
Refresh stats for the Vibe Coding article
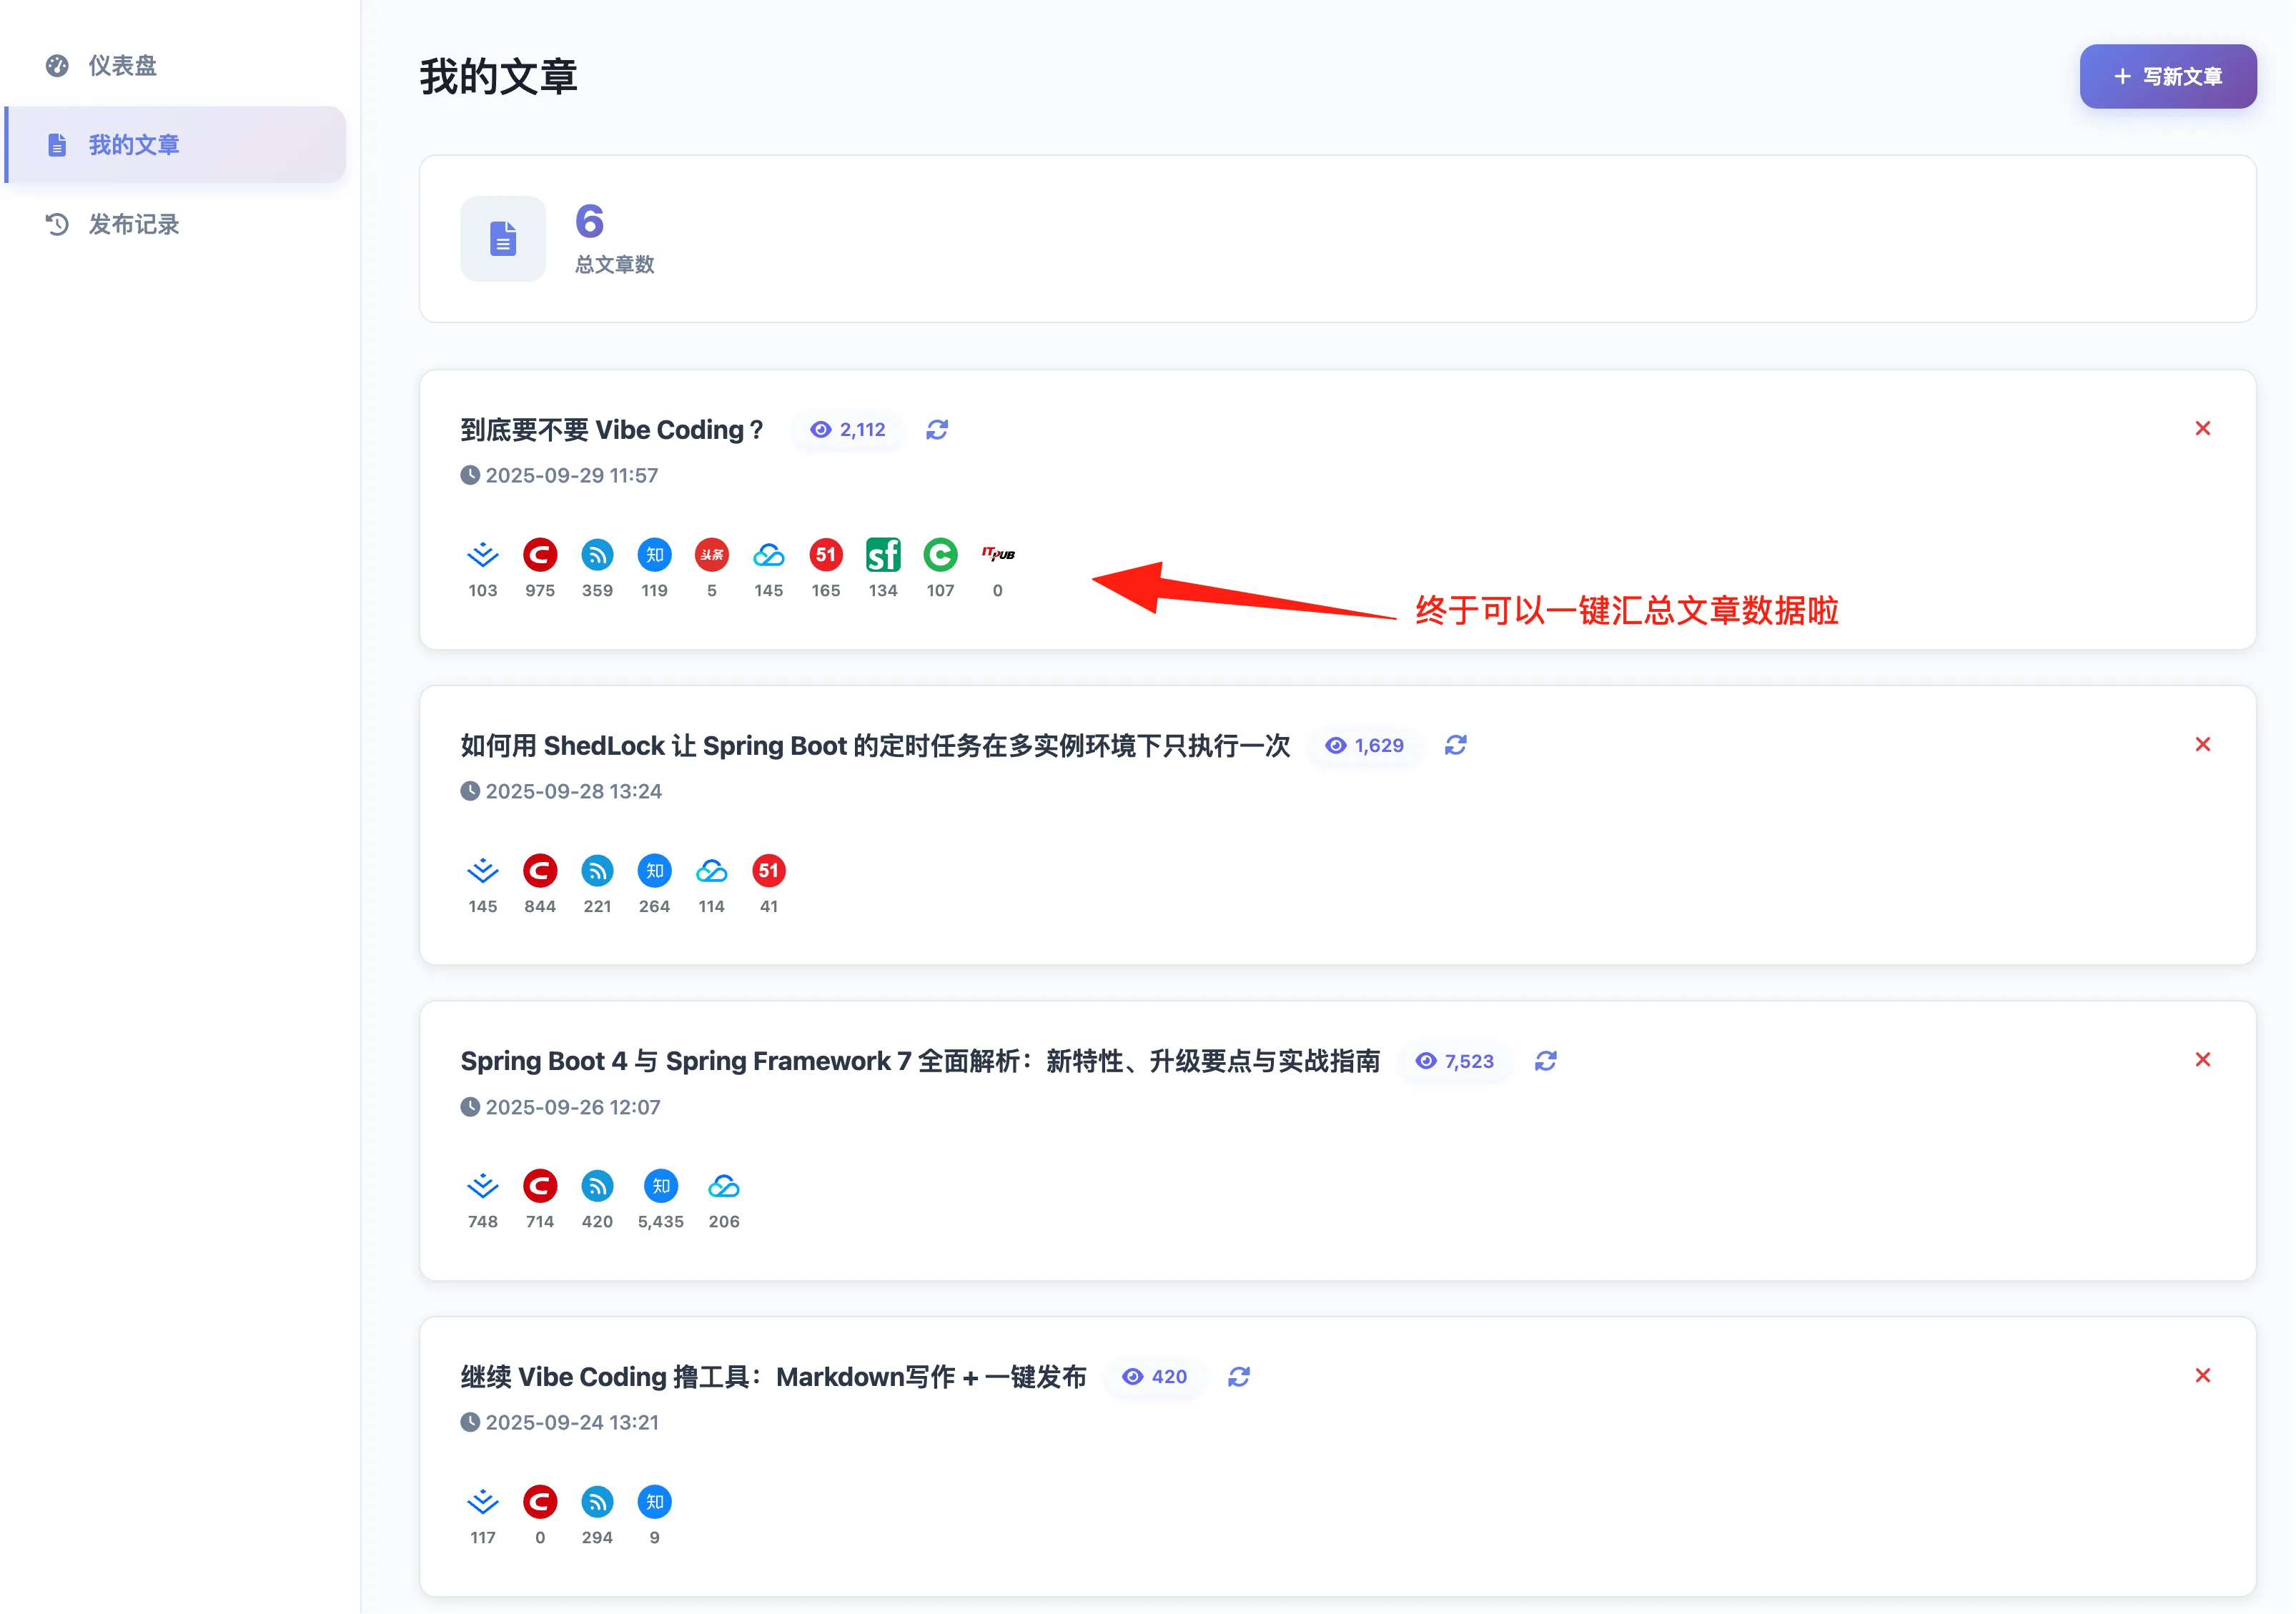tap(937, 430)
